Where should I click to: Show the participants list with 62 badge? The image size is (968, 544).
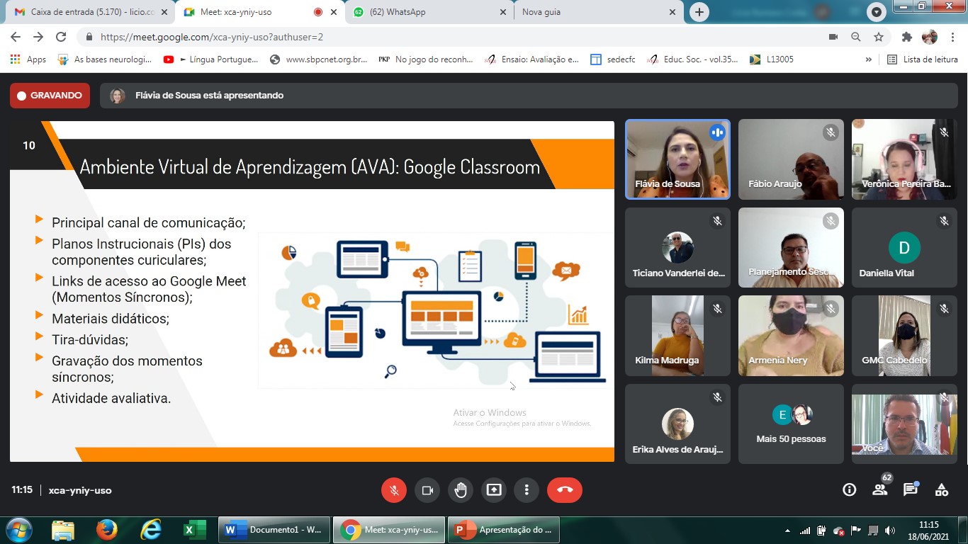click(x=879, y=489)
